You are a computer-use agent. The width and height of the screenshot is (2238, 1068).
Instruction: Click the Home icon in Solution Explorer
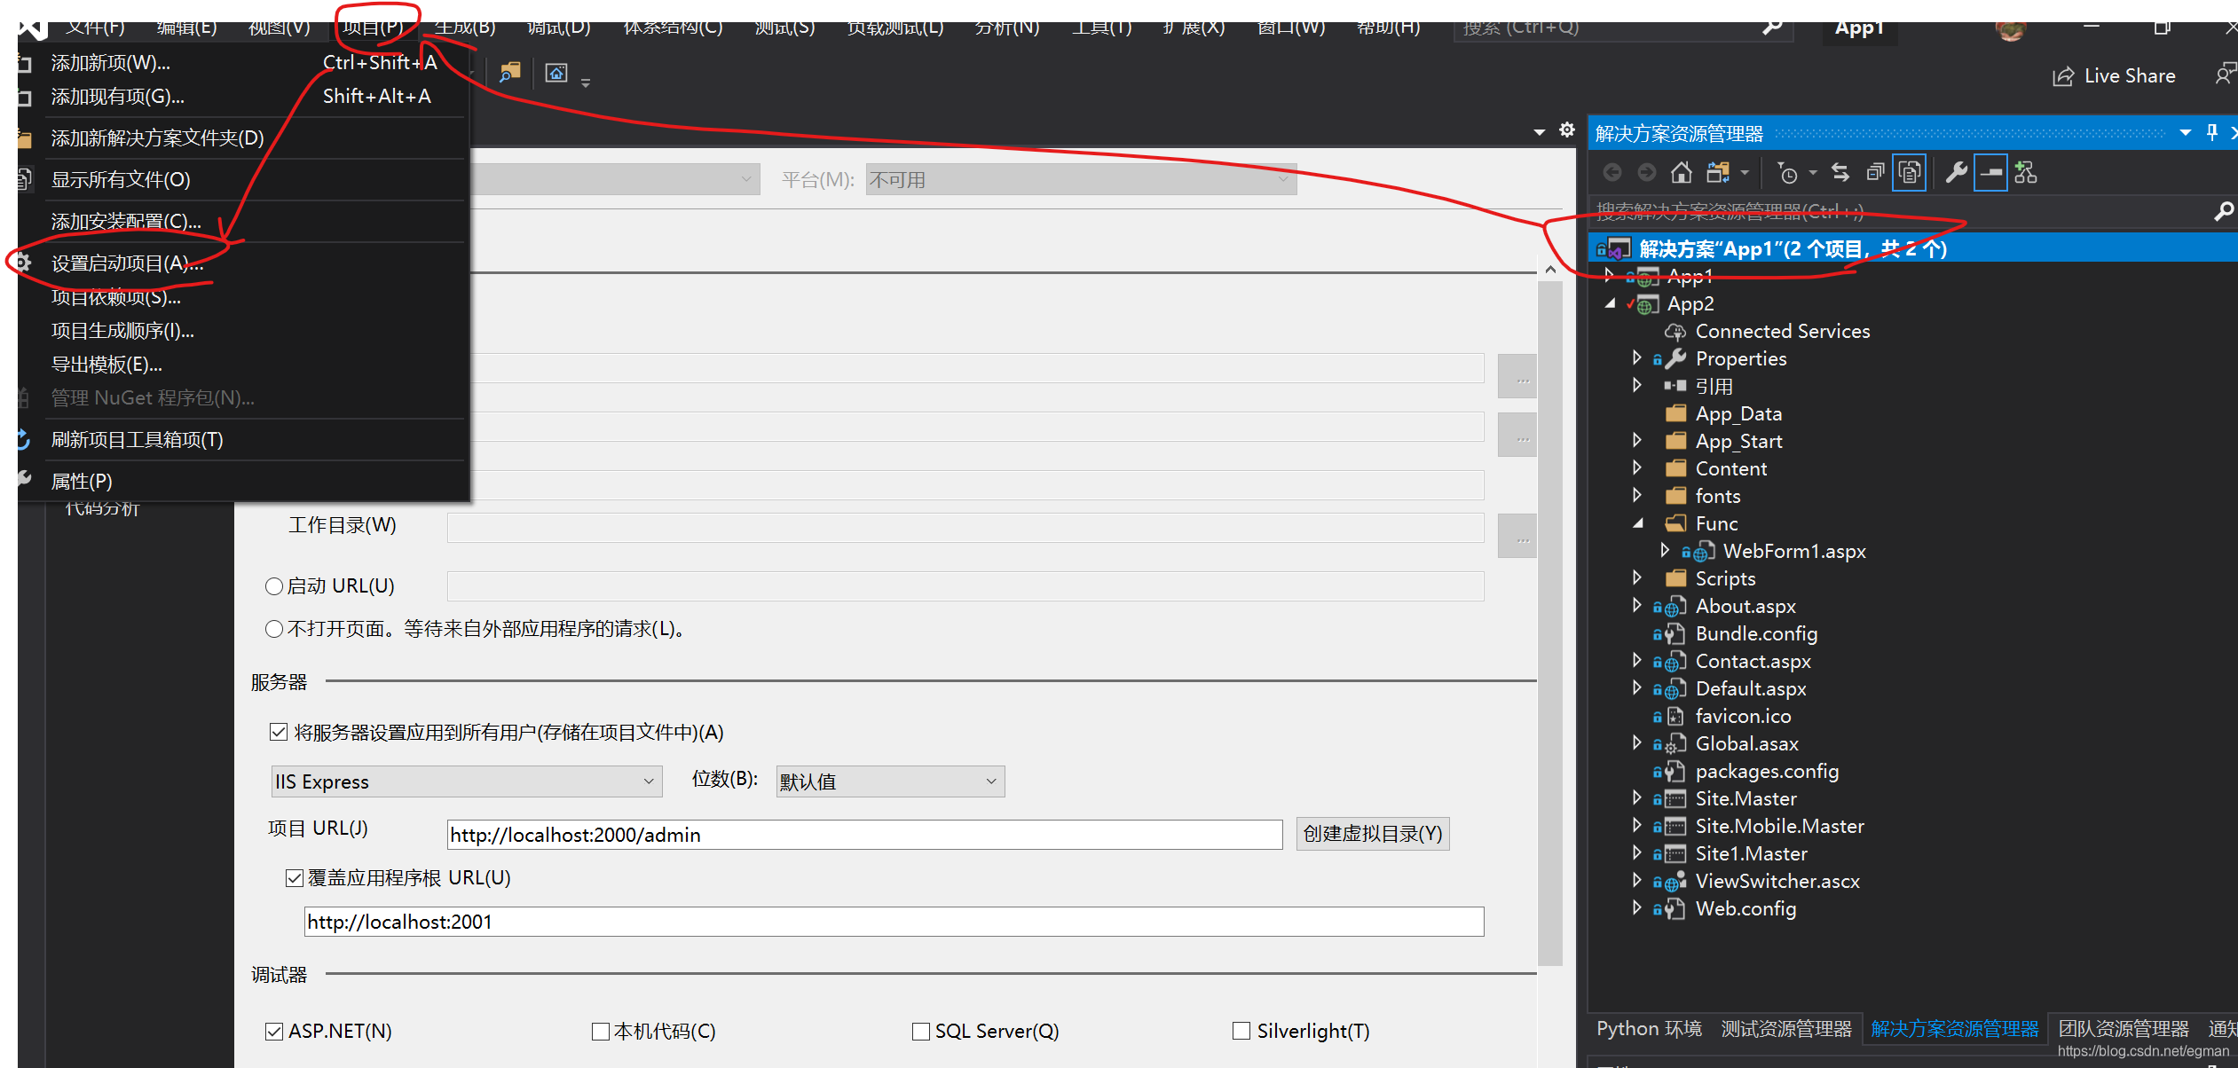(x=1681, y=172)
